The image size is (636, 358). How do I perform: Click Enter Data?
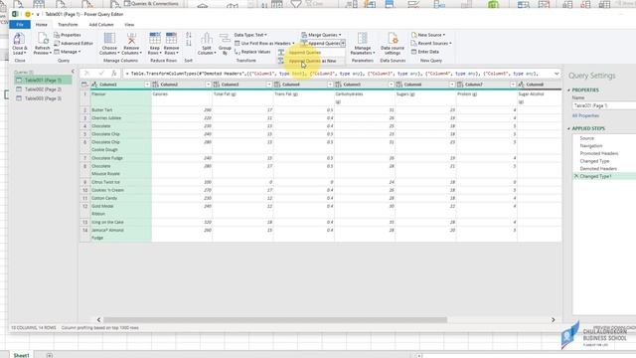click(x=424, y=52)
